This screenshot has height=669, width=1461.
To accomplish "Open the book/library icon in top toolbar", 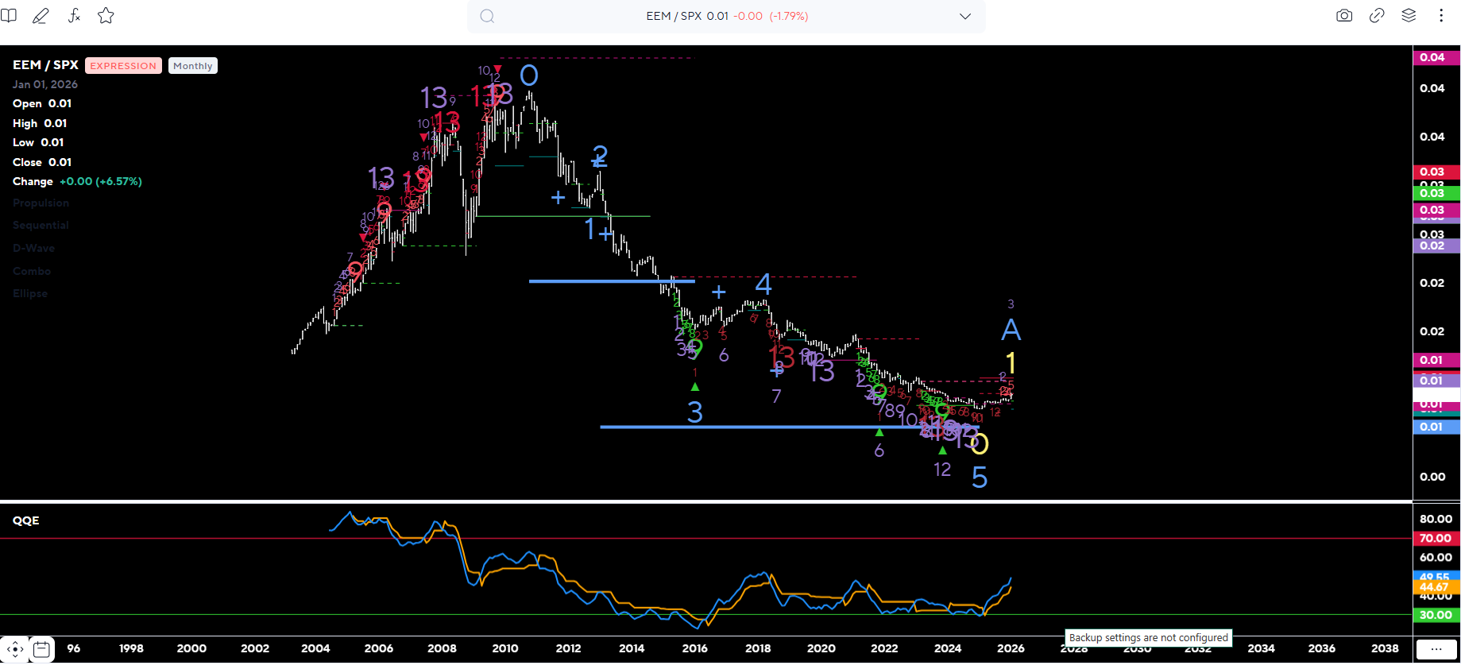I will coord(9,16).
